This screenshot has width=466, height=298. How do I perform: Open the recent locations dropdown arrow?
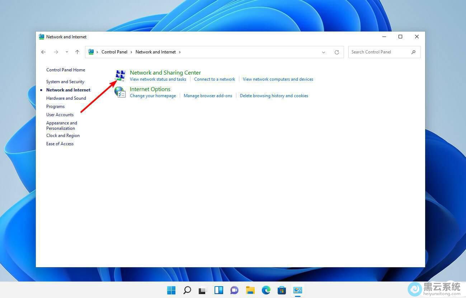coord(67,52)
